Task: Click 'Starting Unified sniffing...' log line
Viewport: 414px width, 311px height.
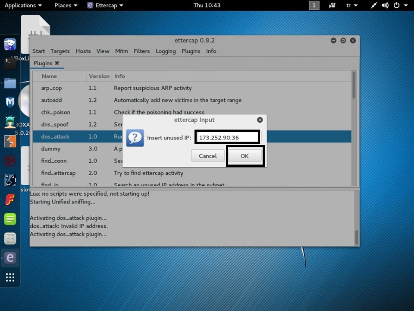Action: [x=63, y=202]
